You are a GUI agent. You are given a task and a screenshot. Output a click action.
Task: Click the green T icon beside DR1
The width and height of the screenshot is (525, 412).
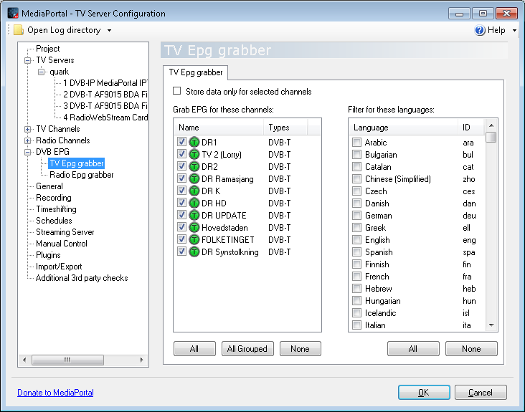pos(194,142)
